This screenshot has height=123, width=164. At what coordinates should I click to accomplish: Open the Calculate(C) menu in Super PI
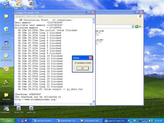(20, 16)
